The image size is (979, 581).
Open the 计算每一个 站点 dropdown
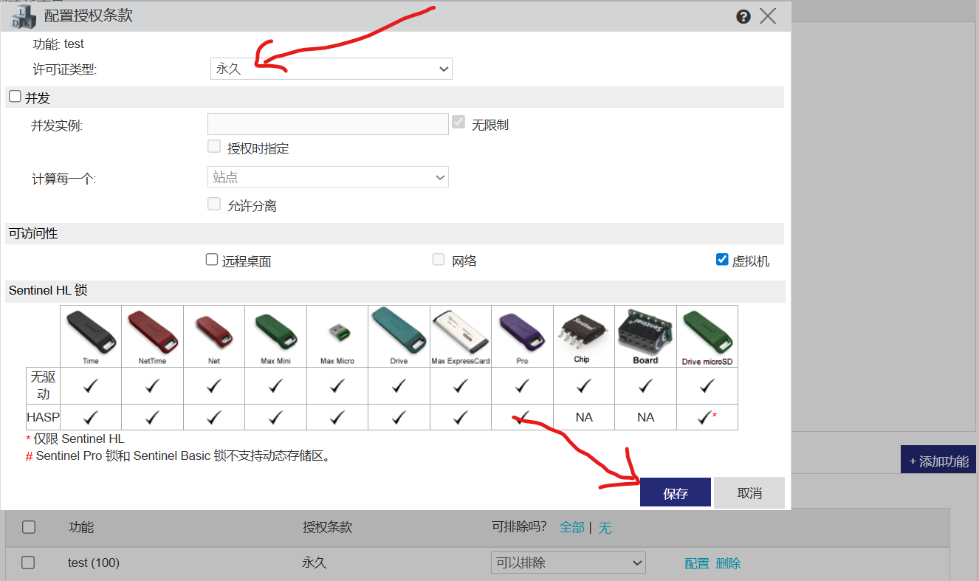pyautogui.click(x=328, y=177)
